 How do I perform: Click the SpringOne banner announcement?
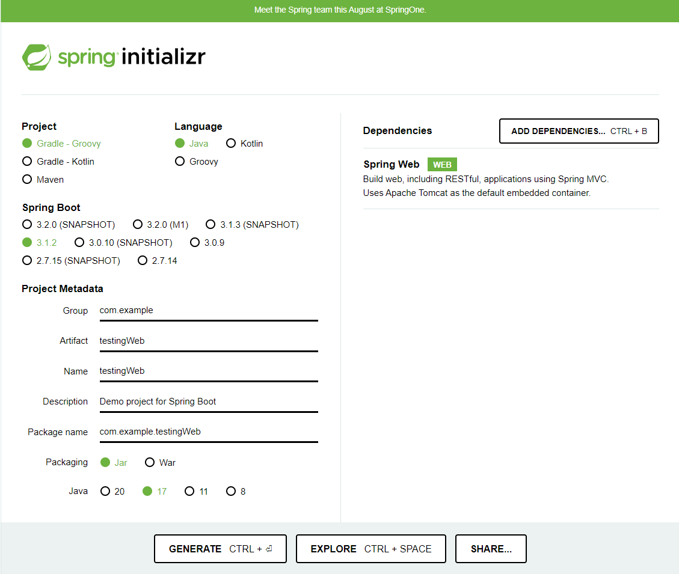click(340, 10)
